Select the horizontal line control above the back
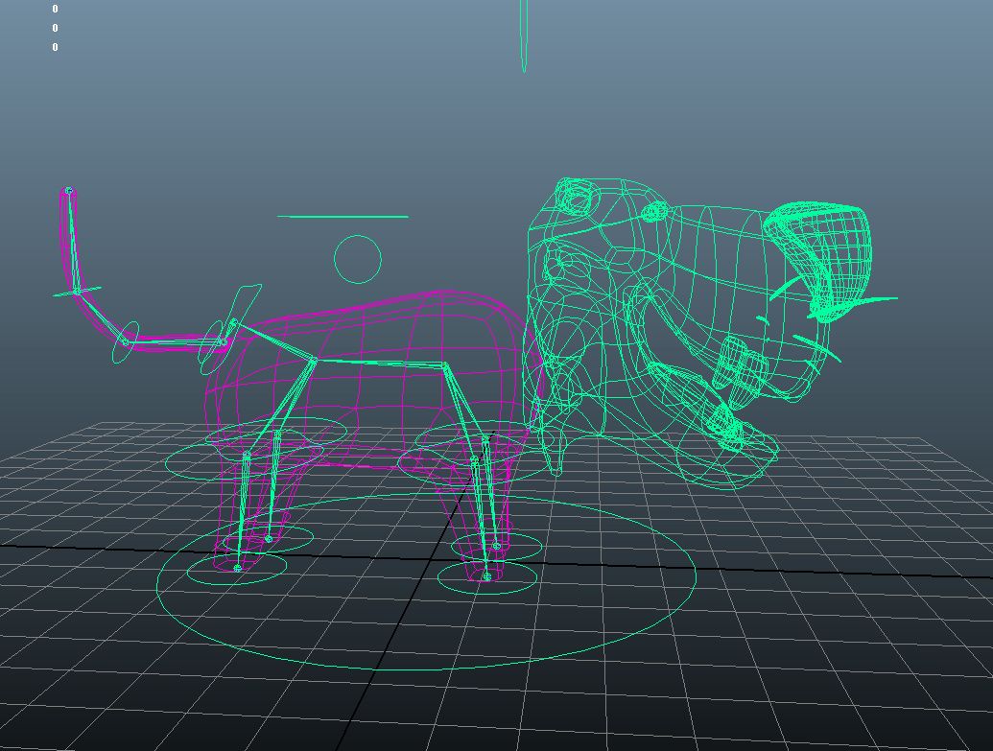This screenshot has width=993, height=751. [343, 216]
